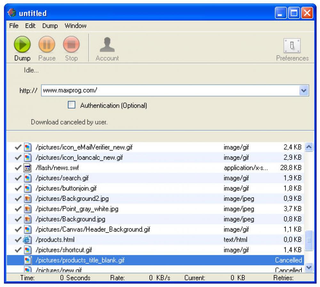
Task: Open Preferences via the toolbar icon
Action: point(292,45)
